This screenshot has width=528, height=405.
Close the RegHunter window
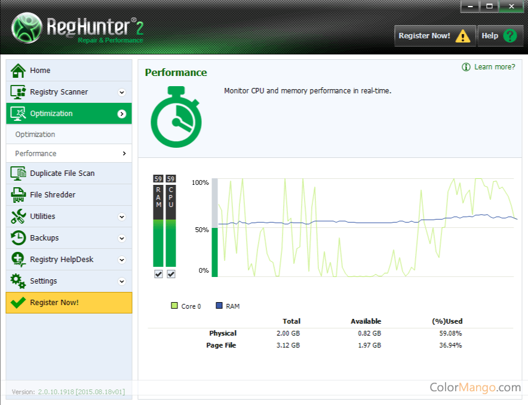tap(511, 6)
